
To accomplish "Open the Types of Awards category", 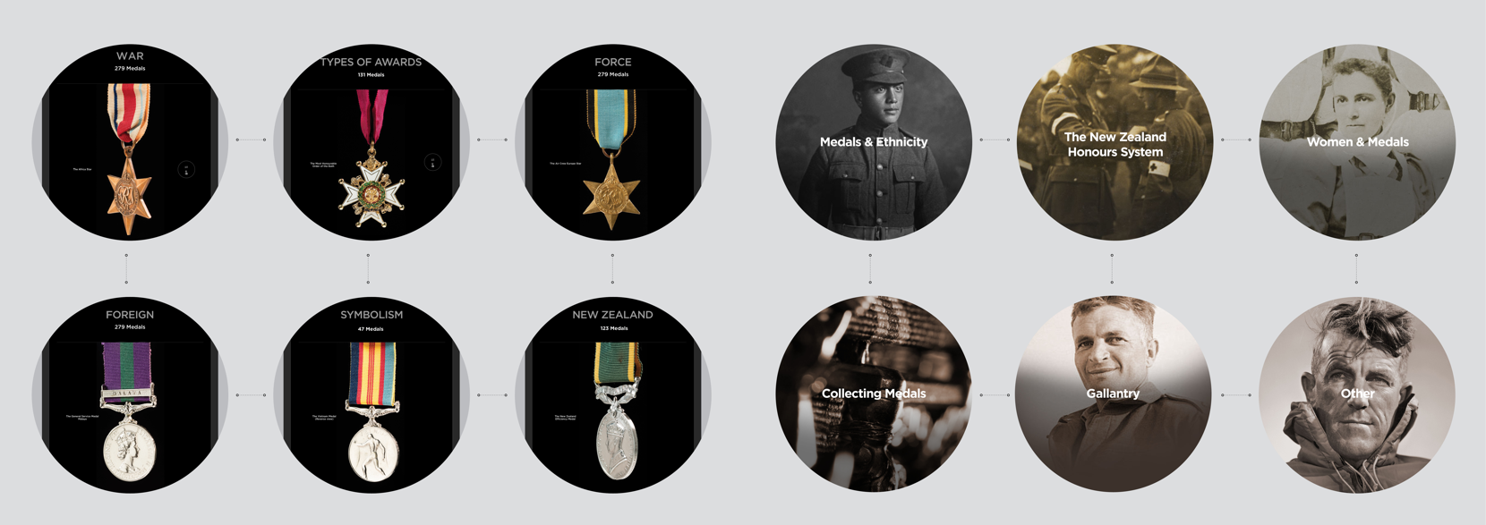I will [x=371, y=142].
